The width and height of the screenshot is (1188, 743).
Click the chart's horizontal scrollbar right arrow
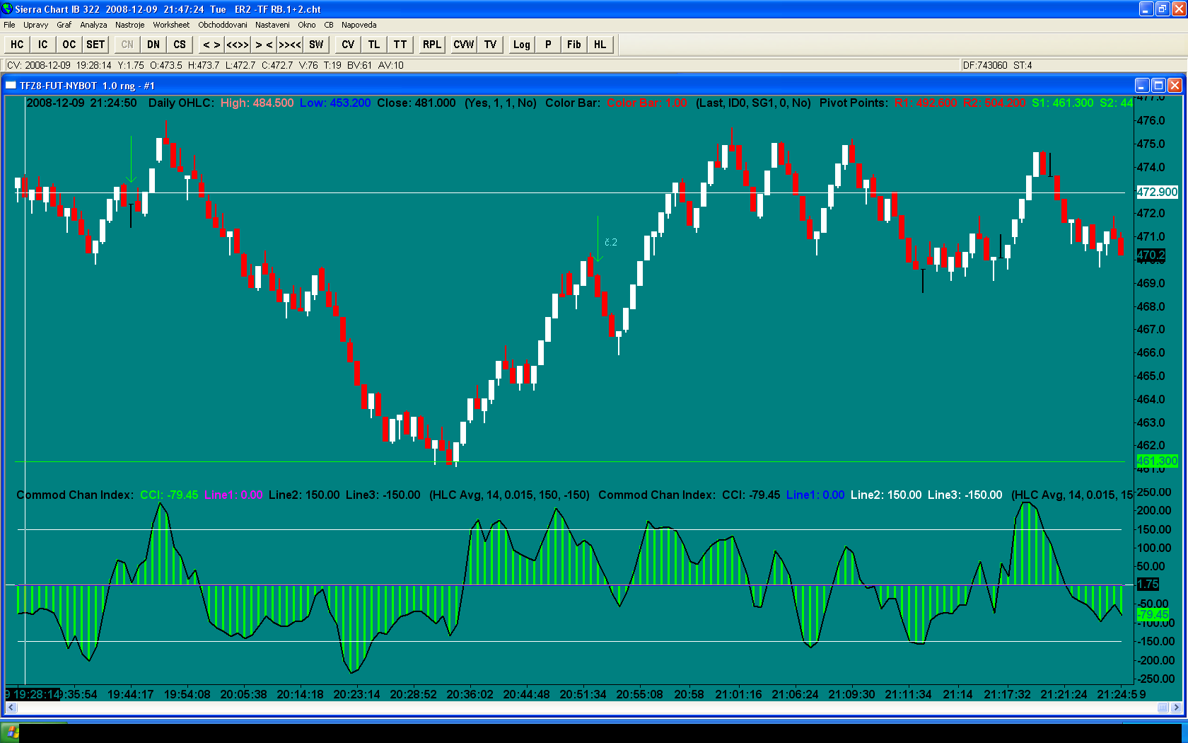click(x=1176, y=708)
